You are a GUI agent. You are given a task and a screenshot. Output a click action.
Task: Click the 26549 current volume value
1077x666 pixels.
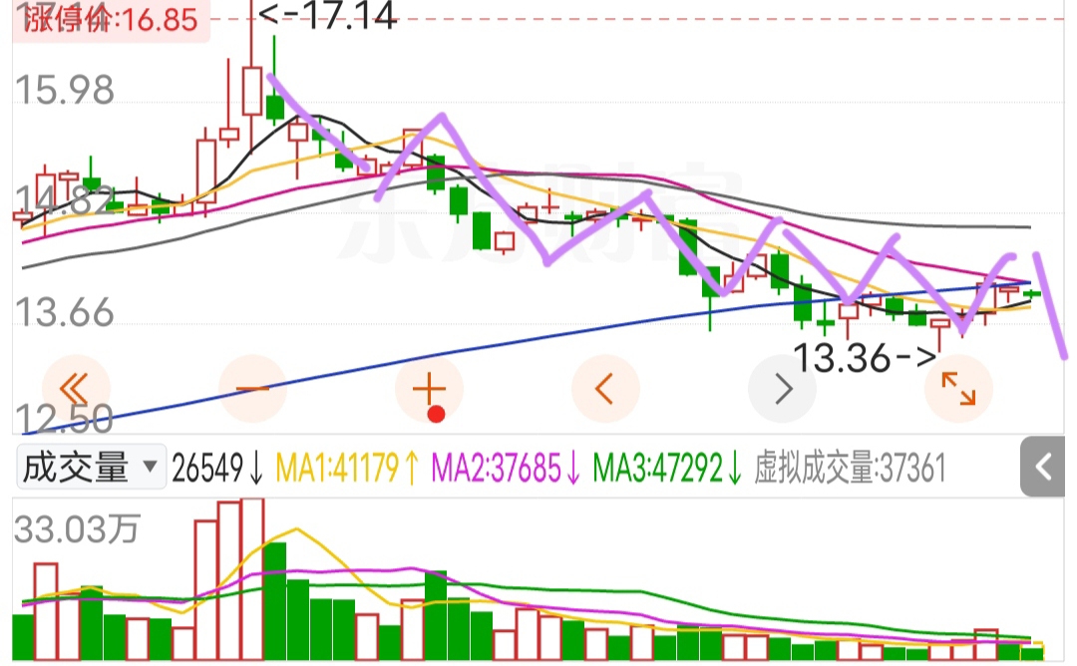(217, 469)
